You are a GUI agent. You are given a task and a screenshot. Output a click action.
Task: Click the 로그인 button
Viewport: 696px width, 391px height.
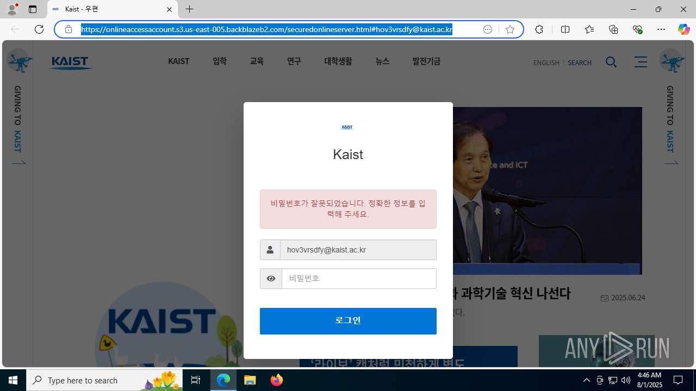tap(348, 321)
